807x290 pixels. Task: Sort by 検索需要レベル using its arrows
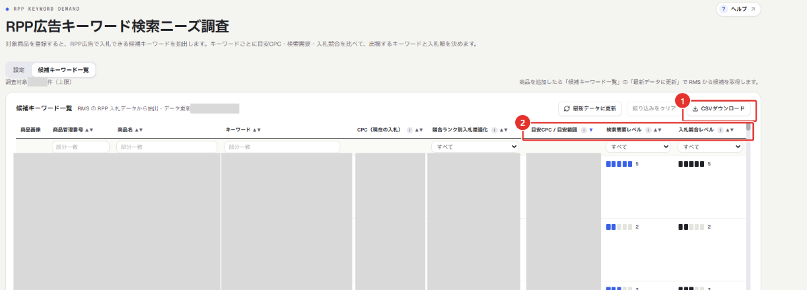pos(658,130)
